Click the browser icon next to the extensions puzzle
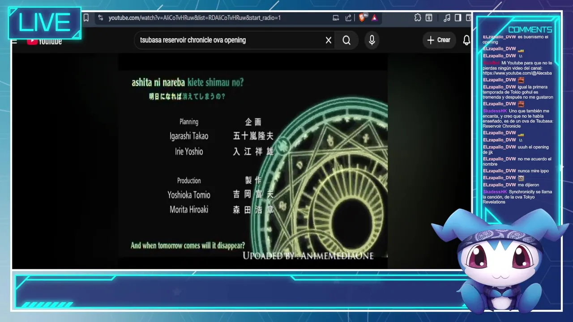 (x=429, y=18)
